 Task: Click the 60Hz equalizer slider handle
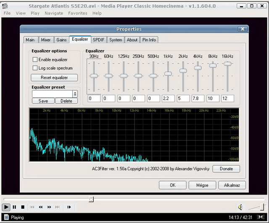pos(108,76)
